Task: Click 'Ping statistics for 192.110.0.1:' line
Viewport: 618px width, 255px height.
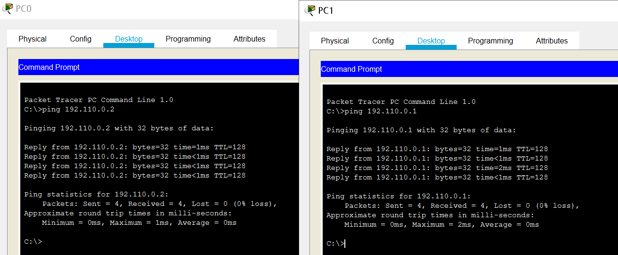Action: [x=399, y=196]
